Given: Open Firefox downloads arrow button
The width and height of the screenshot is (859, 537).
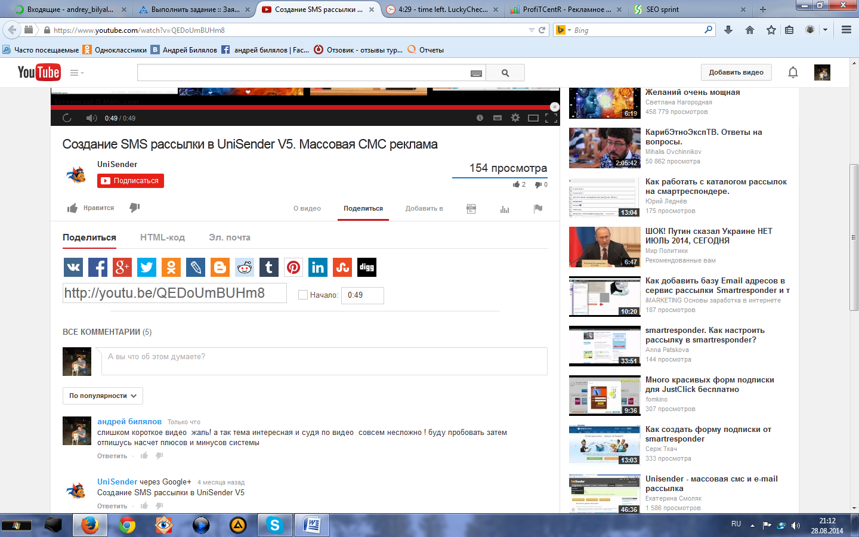Looking at the screenshot, I should point(728,30).
